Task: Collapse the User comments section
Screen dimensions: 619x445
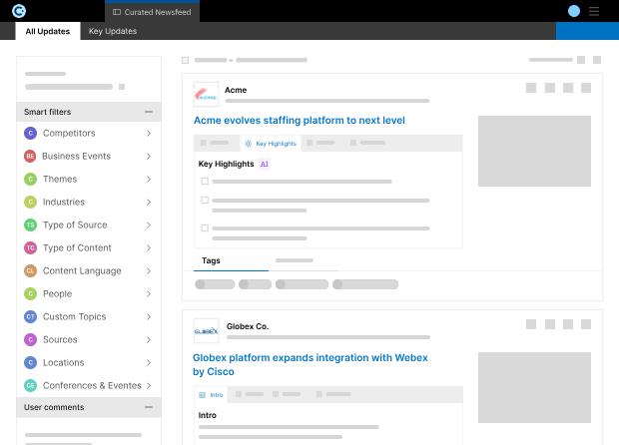Action: pos(149,407)
